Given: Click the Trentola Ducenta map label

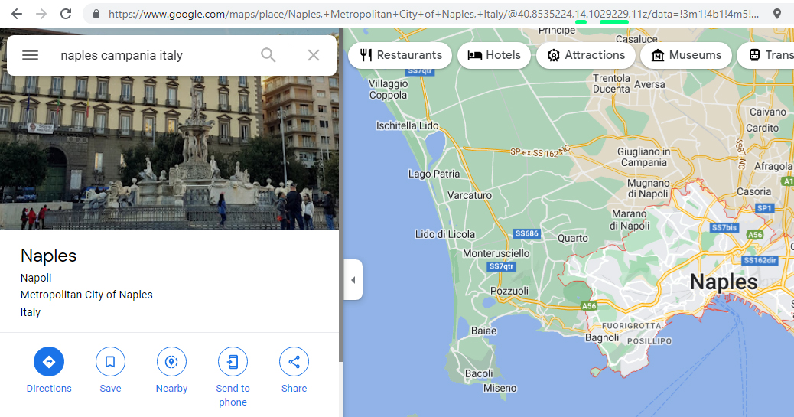Looking at the screenshot, I should click(611, 83).
